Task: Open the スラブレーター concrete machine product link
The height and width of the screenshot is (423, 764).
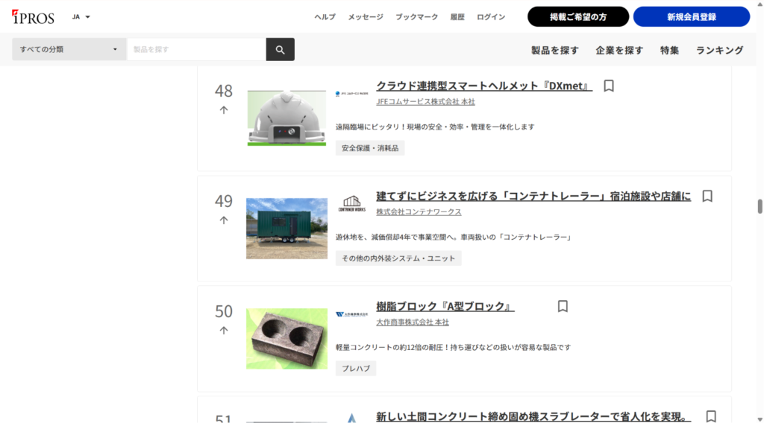Action: point(533,417)
